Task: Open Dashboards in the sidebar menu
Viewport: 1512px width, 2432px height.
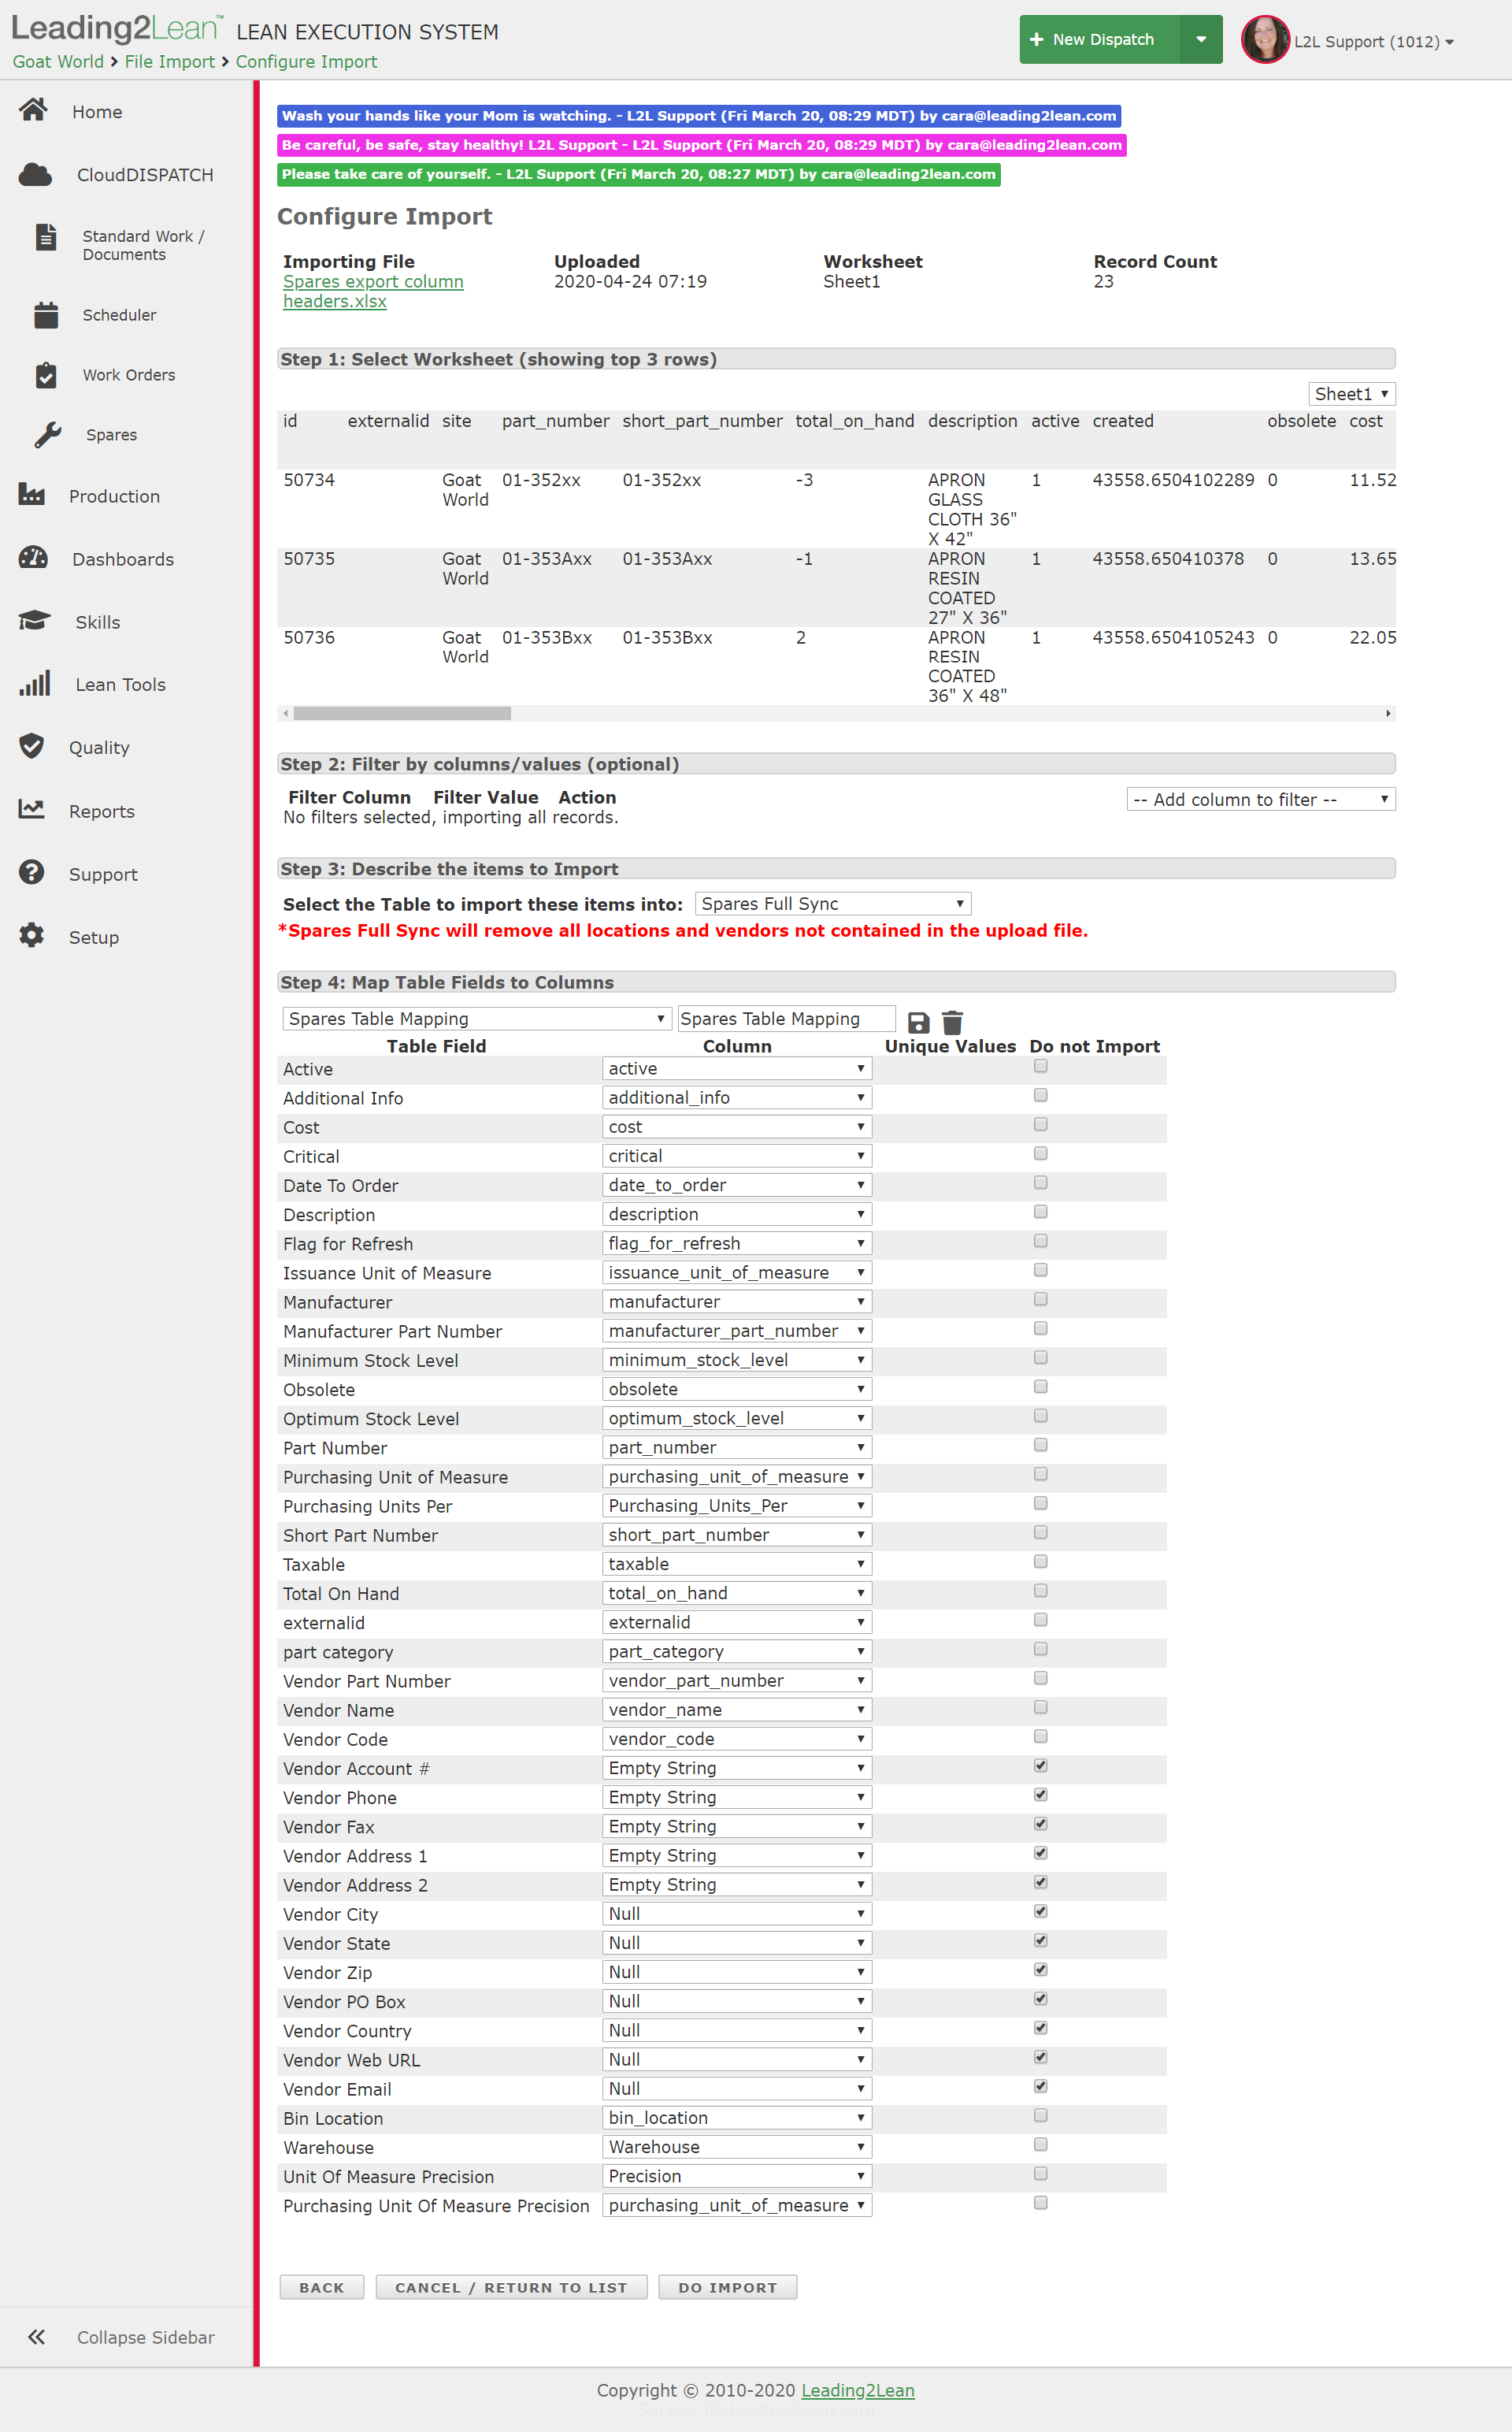Action: (123, 559)
